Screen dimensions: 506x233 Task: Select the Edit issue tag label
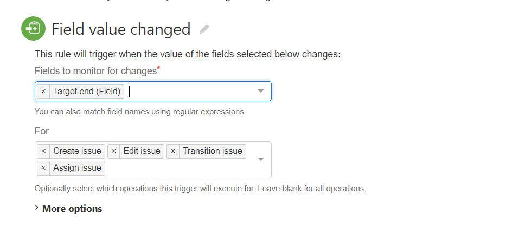[x=142, y=151]
